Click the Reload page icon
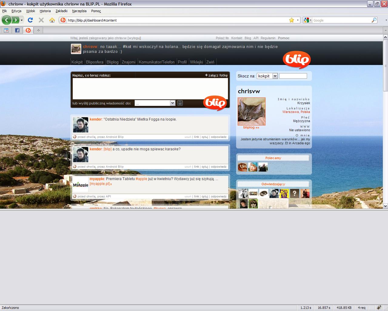This screenshot has height=311, width=388. 30,20
